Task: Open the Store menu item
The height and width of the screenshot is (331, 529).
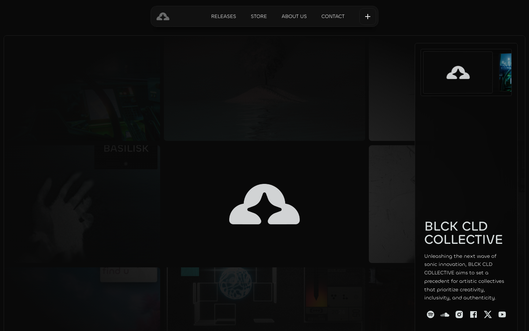Action: tap(259, 17)
